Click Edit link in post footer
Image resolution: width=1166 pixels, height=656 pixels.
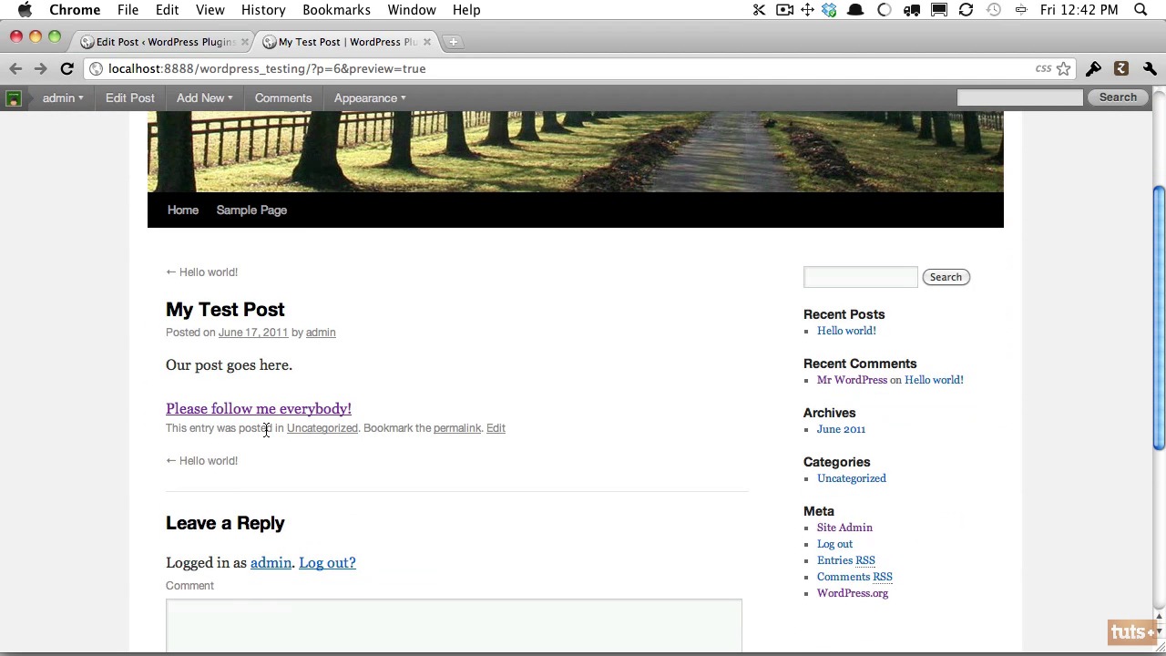pos(496,428)
